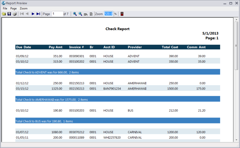Click the Invoice # column header
This screenshot has width=240, height=148.
click(76, 47)
